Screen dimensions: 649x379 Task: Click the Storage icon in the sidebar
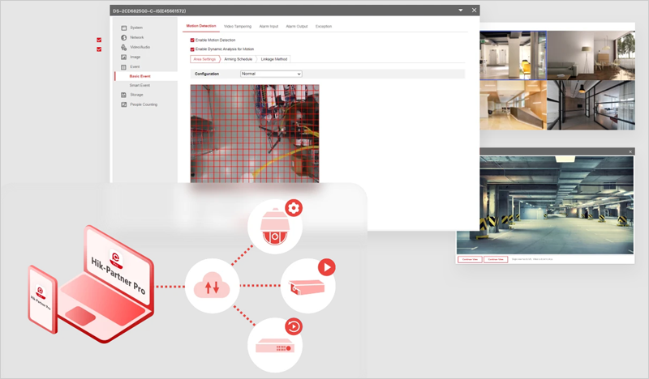tap(123, 95)
